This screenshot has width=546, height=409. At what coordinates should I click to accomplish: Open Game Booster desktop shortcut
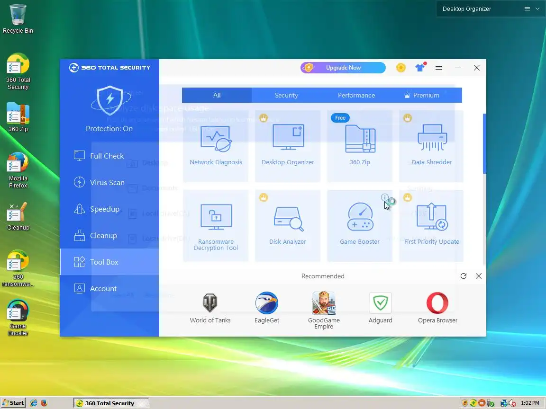pos(18,318)
